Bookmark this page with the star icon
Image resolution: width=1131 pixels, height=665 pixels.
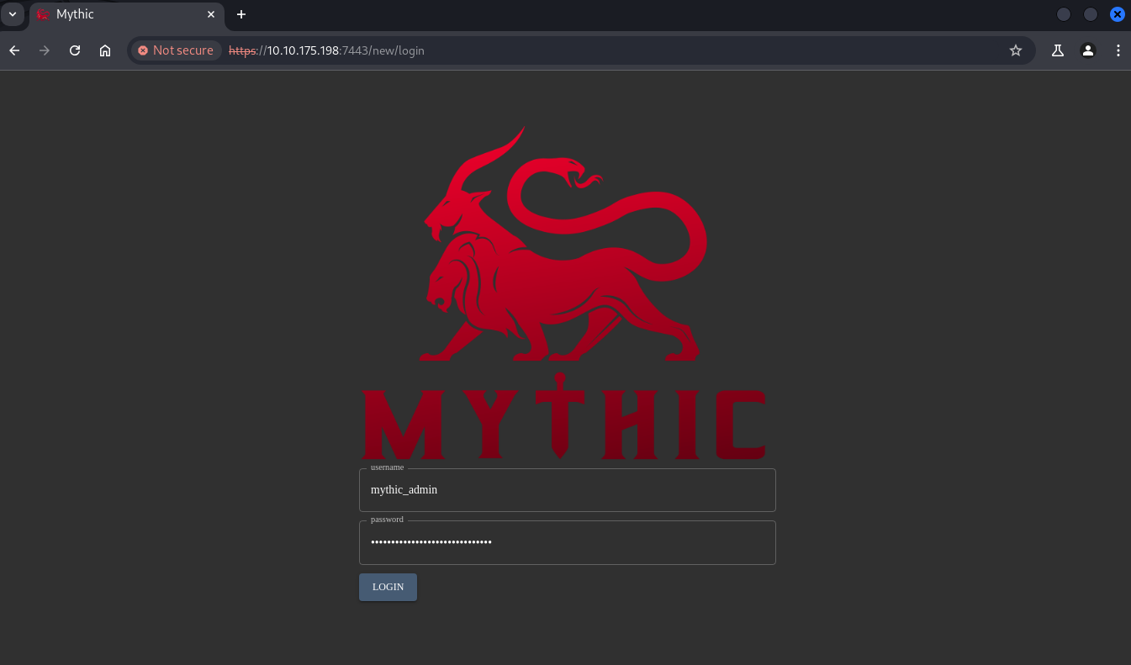pos(1016,50)
